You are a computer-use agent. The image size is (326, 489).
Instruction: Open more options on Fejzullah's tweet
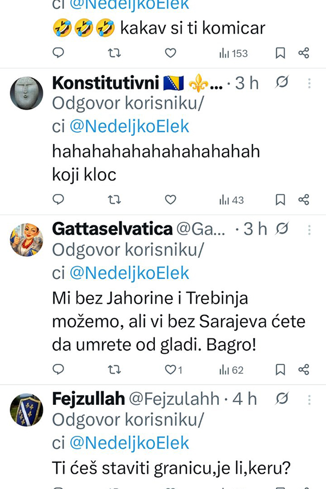309,399
